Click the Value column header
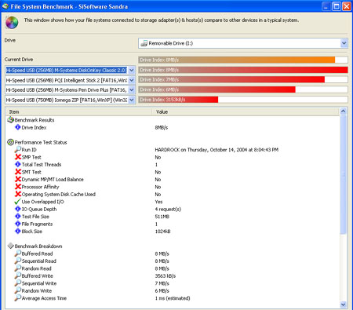Viewport: 353px width, 310px height. click(246, 111)
